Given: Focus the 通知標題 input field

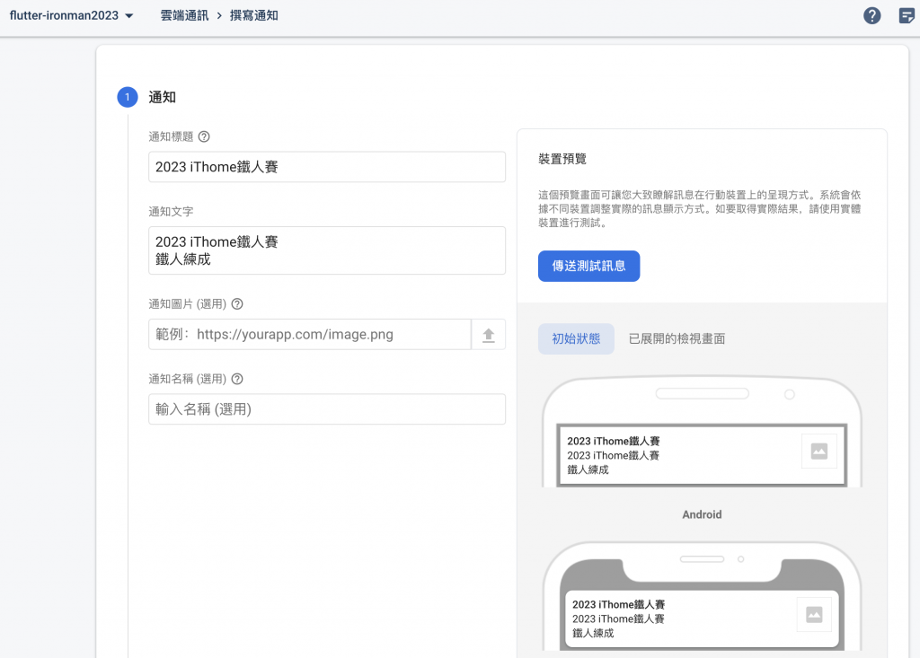Looking at the screenshot, I should [x=327, y=167].
